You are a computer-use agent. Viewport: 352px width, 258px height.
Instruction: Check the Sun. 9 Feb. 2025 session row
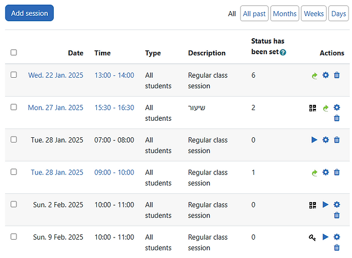[14, 237]
